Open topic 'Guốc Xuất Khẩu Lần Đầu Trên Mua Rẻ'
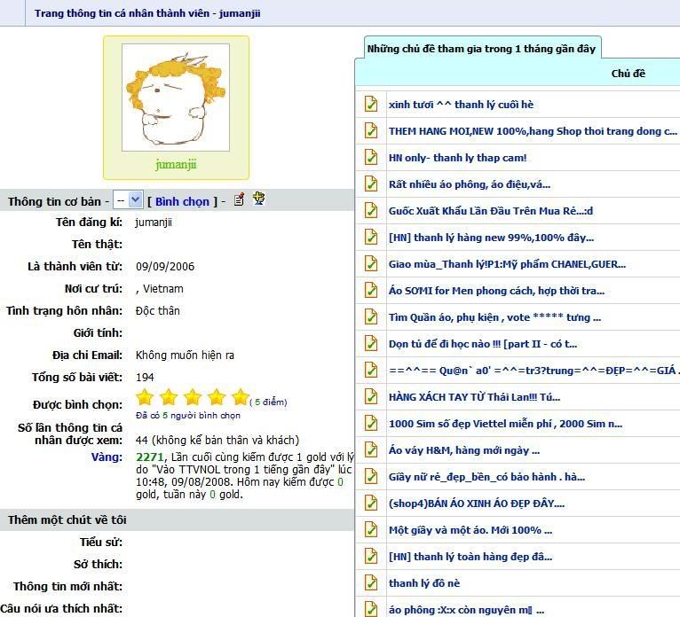 point(491,211)
